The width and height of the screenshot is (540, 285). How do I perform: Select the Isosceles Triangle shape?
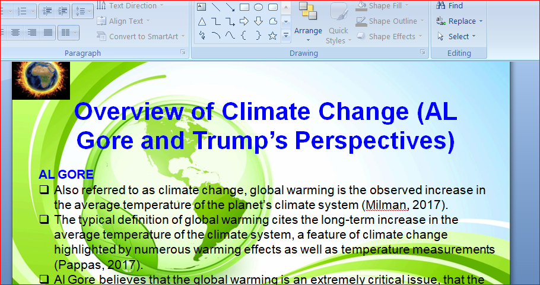coord(202,22)
